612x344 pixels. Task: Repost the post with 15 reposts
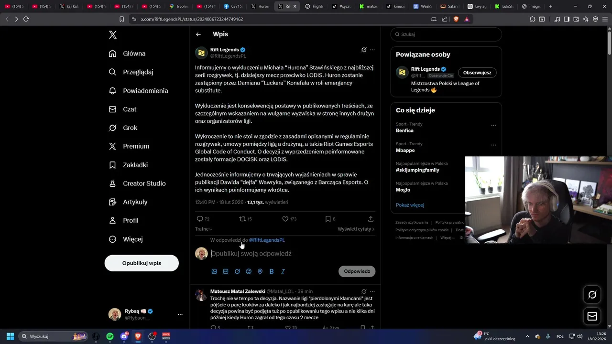242,219
